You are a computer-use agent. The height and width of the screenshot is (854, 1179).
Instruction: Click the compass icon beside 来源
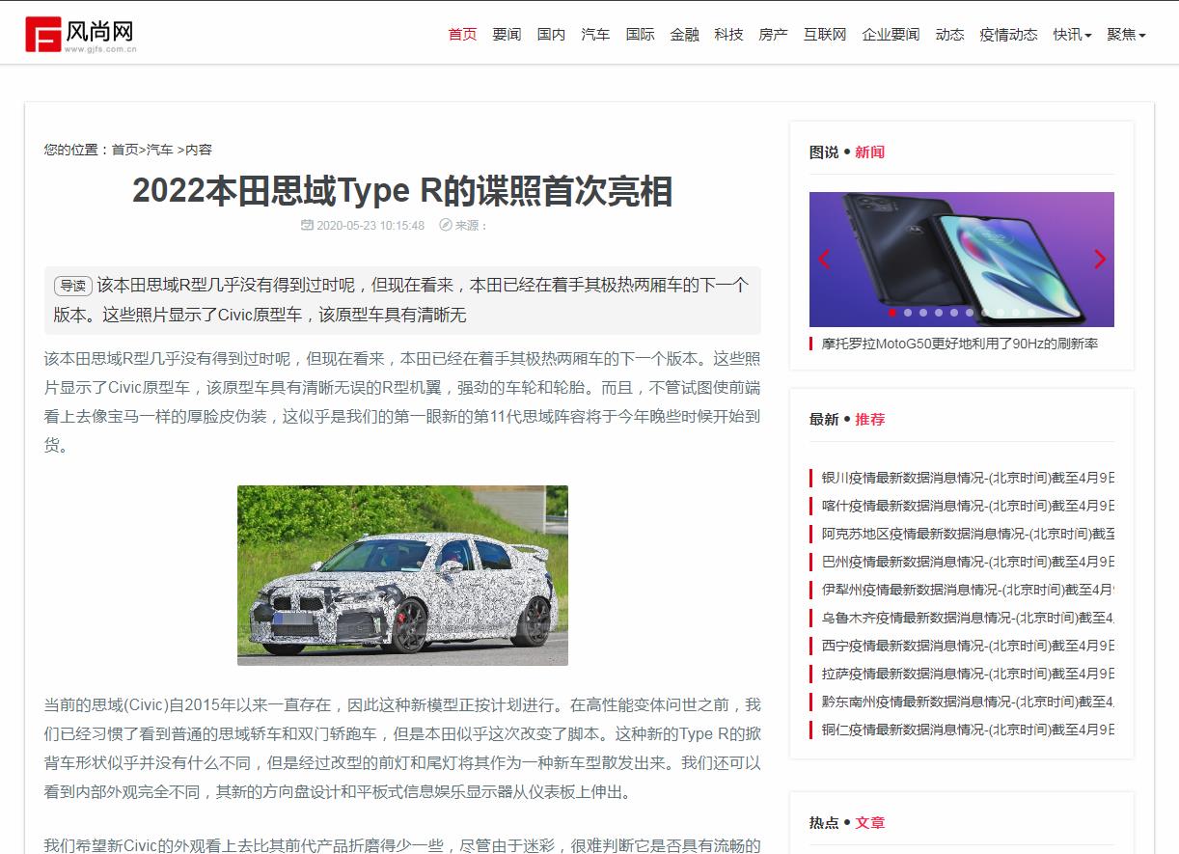446,225
